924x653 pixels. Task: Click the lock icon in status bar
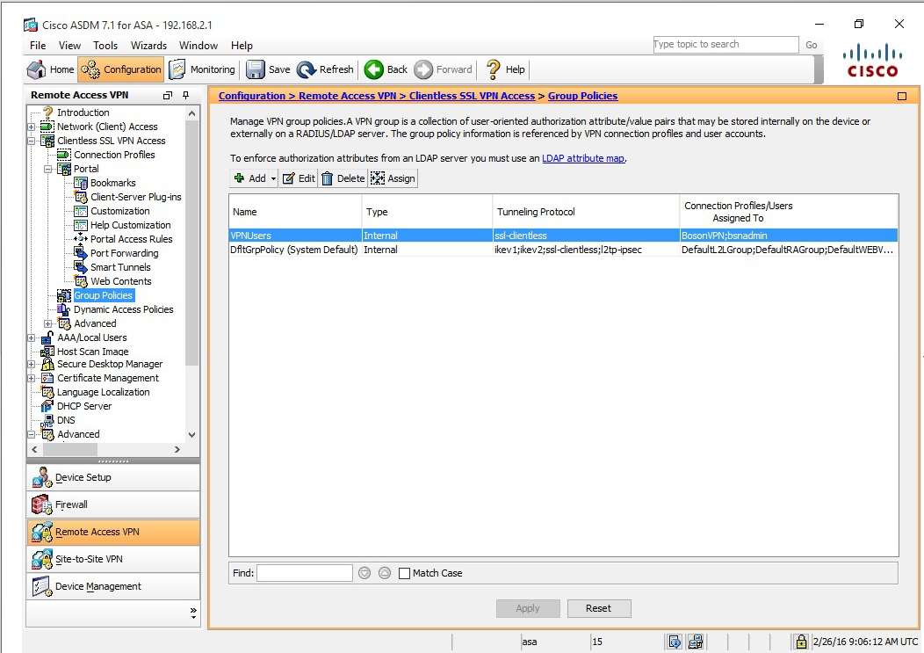pos(800,642)
